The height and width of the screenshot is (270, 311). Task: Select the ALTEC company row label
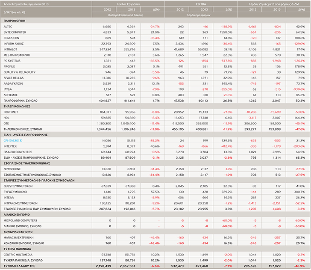pyautogui.click(x=8, y=27)
